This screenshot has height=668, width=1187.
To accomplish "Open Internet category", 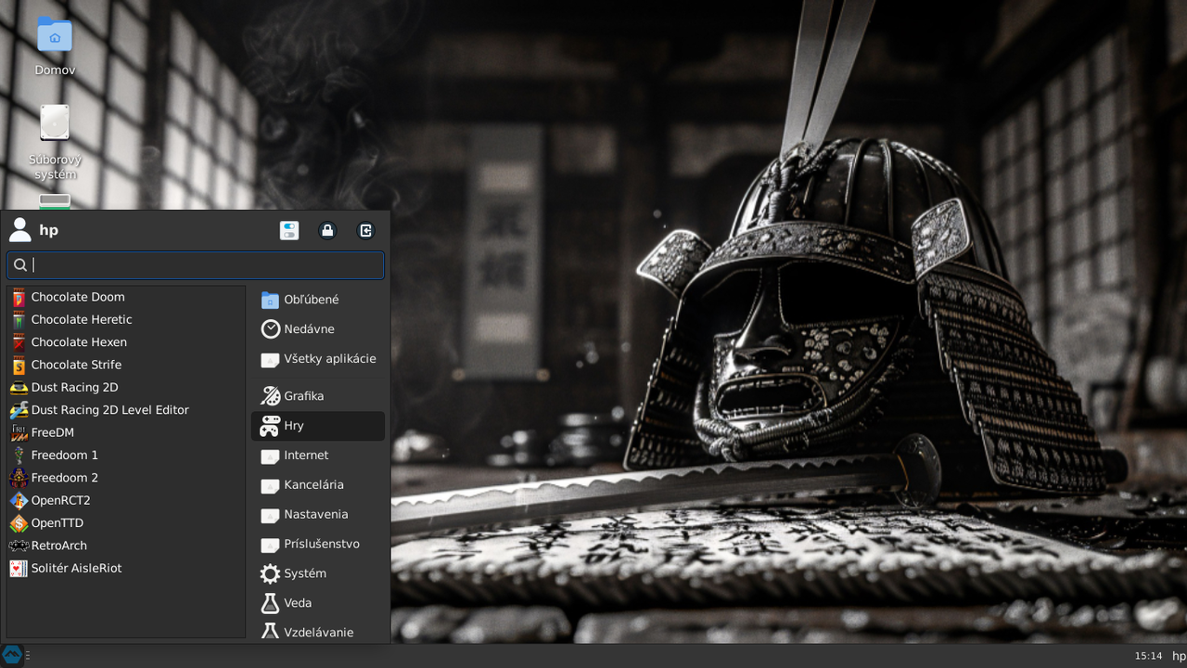I will pyautogui.click(x=318, y=456).
